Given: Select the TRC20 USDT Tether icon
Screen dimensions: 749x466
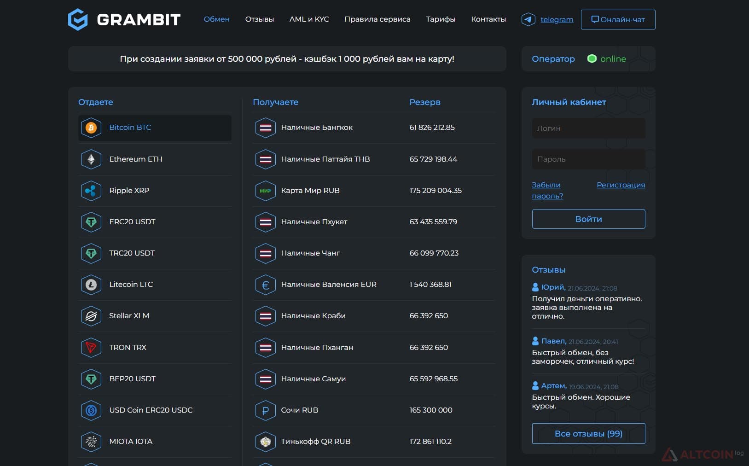Looking at the screenshot, I should 91,253.
